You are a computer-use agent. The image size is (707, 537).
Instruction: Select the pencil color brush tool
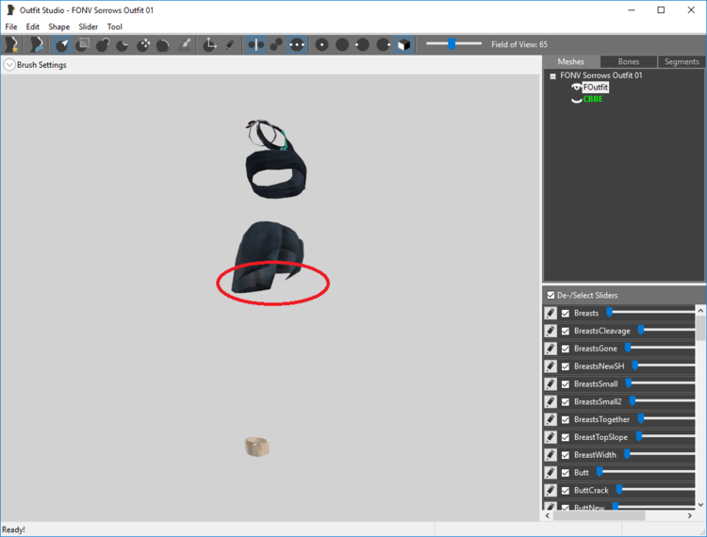point(229,44)
